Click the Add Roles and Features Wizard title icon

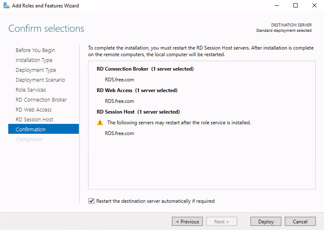pyautogui.click(x=7, y=6)
